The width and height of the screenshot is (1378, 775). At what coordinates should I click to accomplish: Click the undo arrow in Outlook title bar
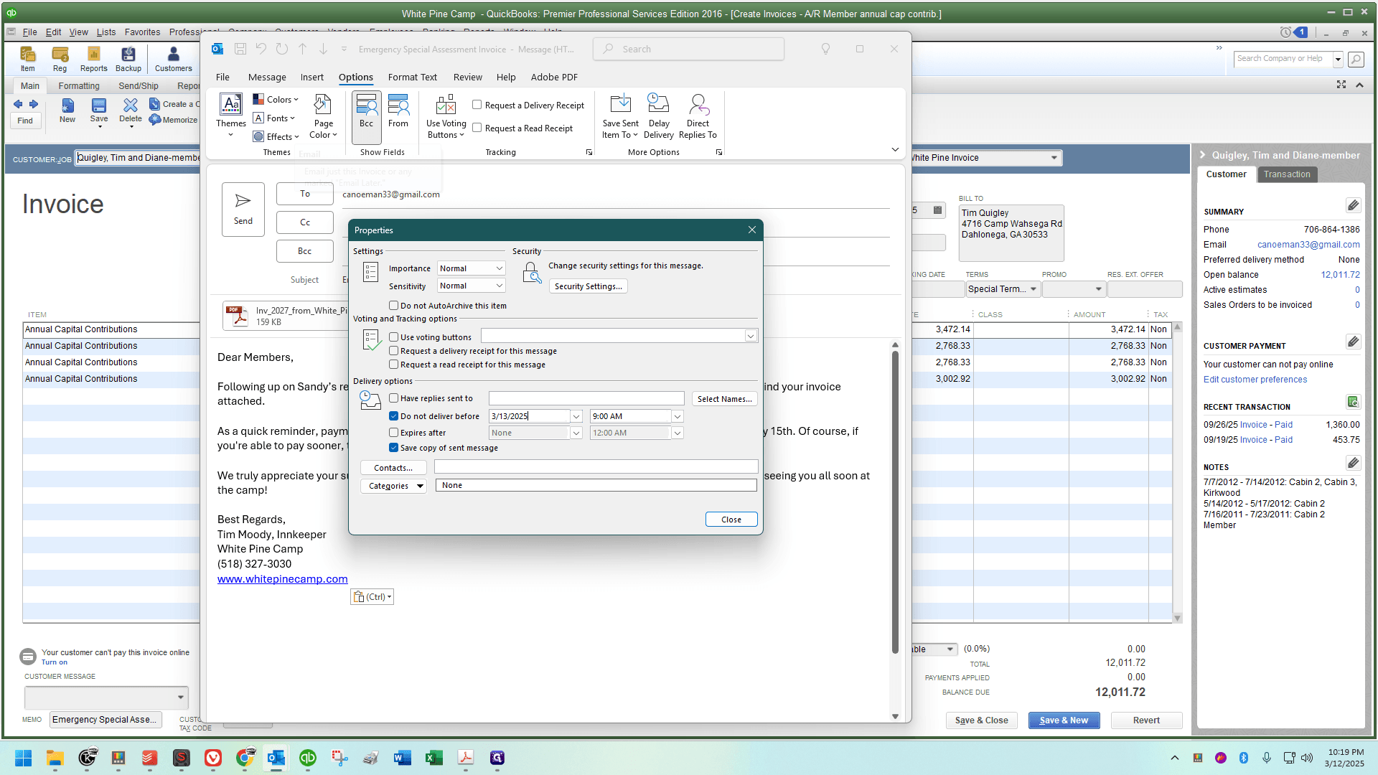[261, 49]
